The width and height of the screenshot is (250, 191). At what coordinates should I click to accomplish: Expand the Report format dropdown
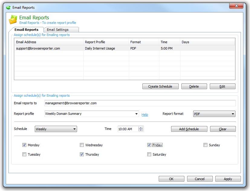click(x=233, y=114)
